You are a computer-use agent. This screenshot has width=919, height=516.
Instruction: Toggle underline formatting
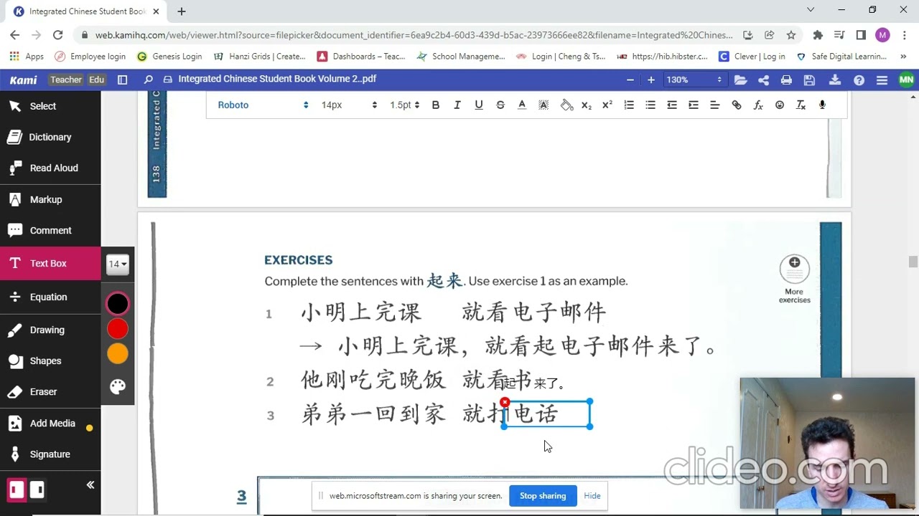tap(478, 105)
